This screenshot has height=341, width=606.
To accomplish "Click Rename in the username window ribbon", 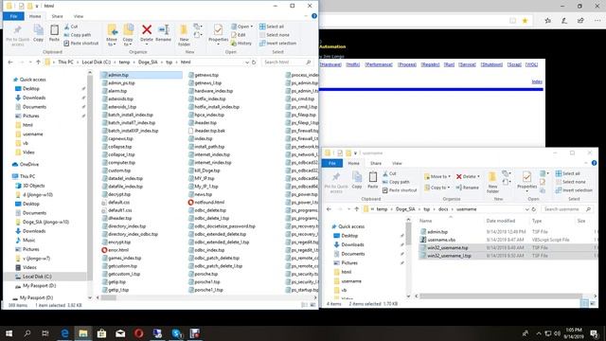I will click(x=467, y=188).
